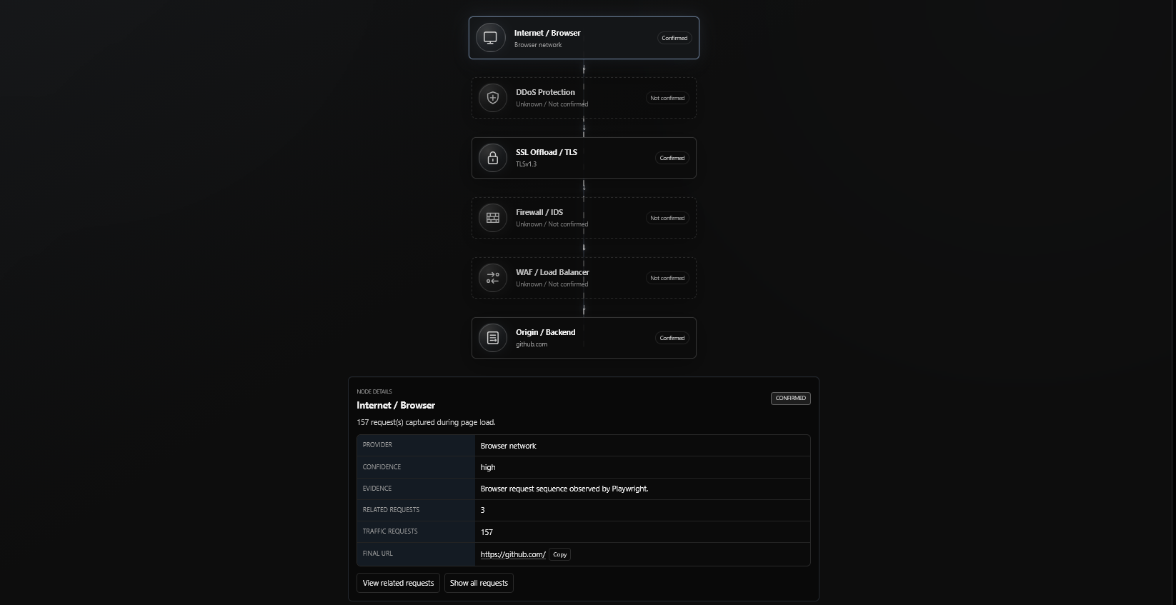Click the evidence text about Playwright

[x=564, y=489]
